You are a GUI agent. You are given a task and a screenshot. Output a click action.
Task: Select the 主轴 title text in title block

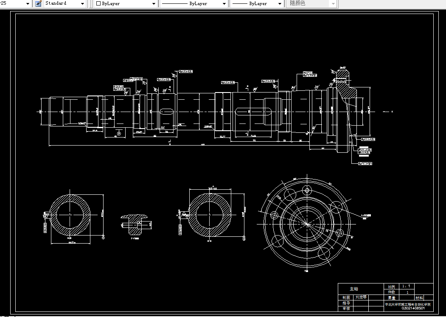tap(353, 289)
